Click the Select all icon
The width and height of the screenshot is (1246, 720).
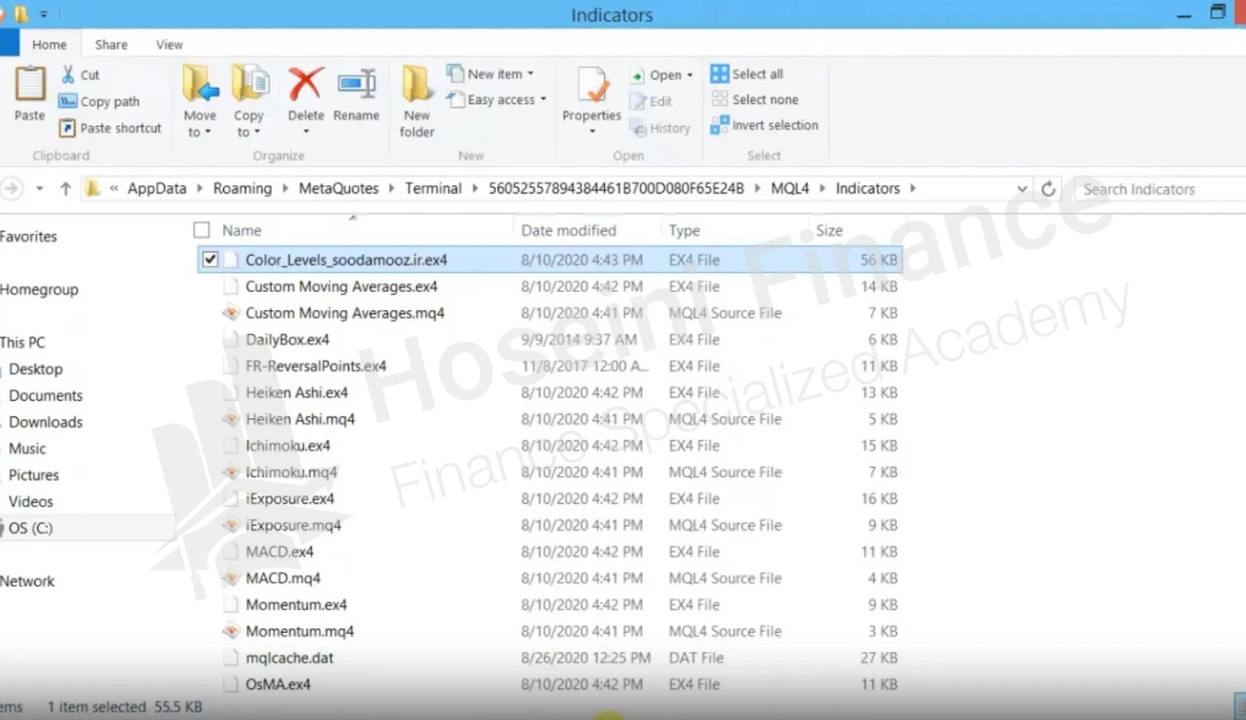720,73
